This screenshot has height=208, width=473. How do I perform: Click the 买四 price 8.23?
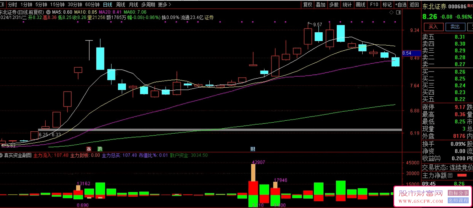point(460,92)
